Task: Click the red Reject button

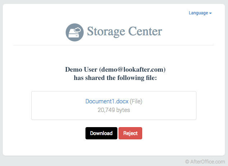Action: coord(130,133)
